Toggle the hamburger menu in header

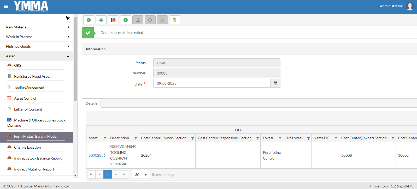click(x=6, y=7)
